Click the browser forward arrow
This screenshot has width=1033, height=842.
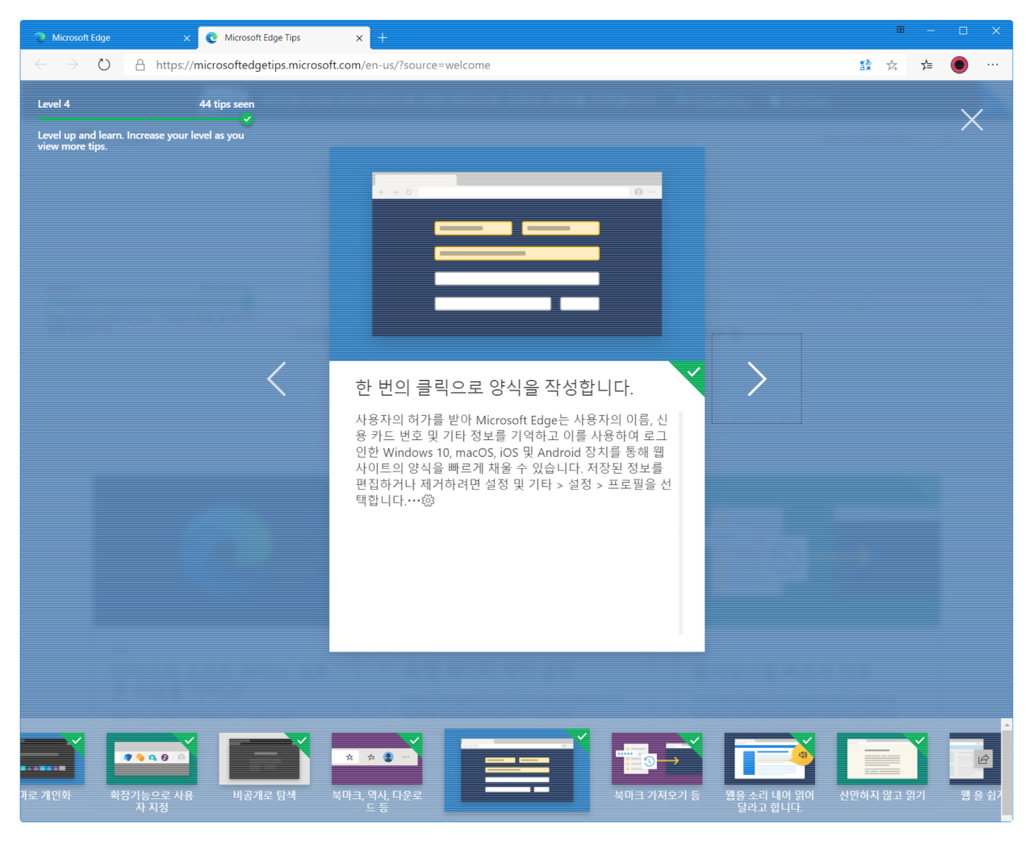pyautogui.click(x=73, y=65)
